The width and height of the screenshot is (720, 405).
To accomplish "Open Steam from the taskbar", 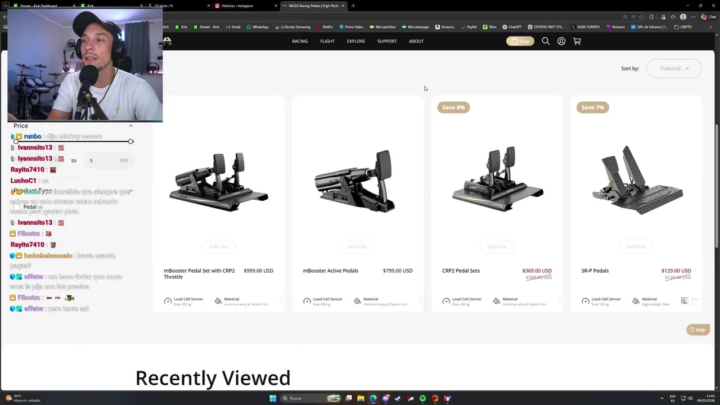I will [398, 398].
